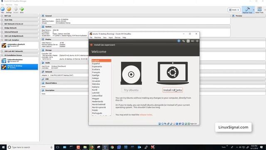This screenshot has width=266, height=150.
Task: Click the General section header icon
Action: 43,16
